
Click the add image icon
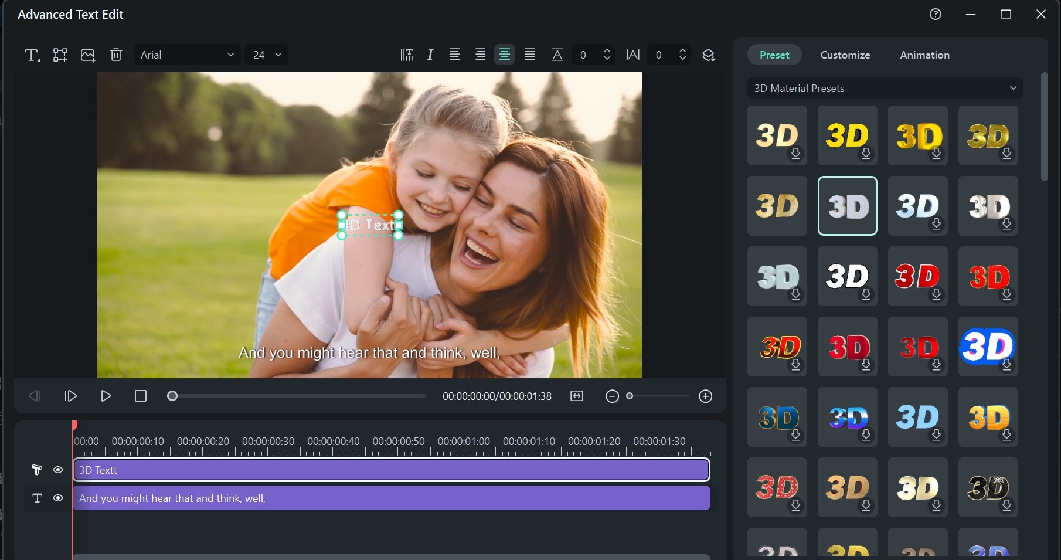[88, 55]
